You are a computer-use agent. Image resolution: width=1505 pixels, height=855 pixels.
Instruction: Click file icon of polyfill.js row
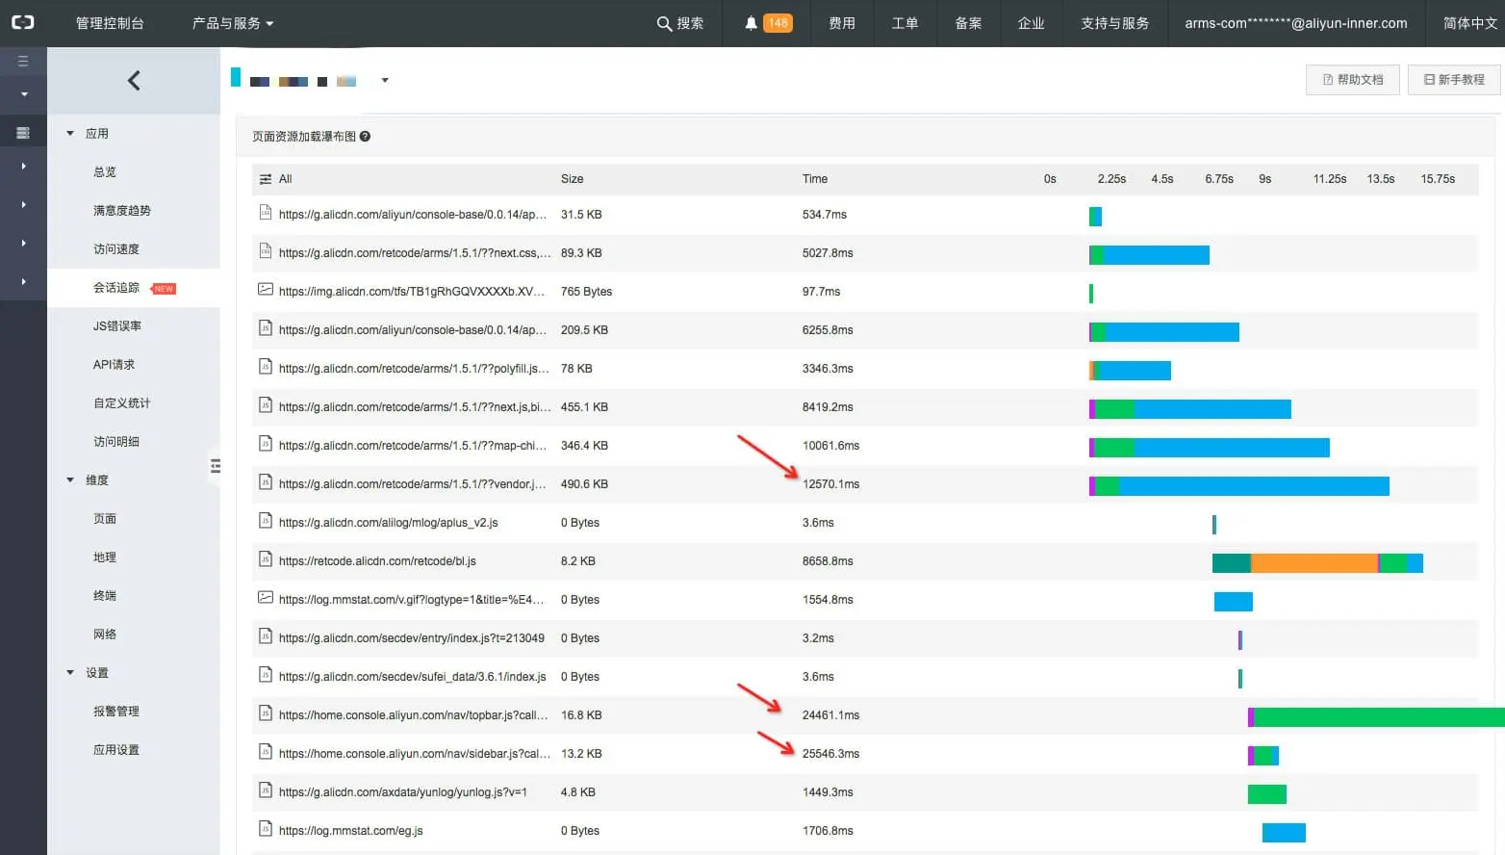pyautogui.click(x=266, y=367)
